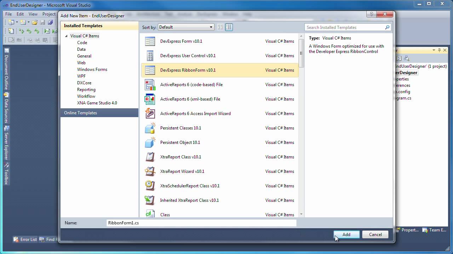Switch to Properties tab at bottom right
The image size is (453, 254).
tap(407, 230)
